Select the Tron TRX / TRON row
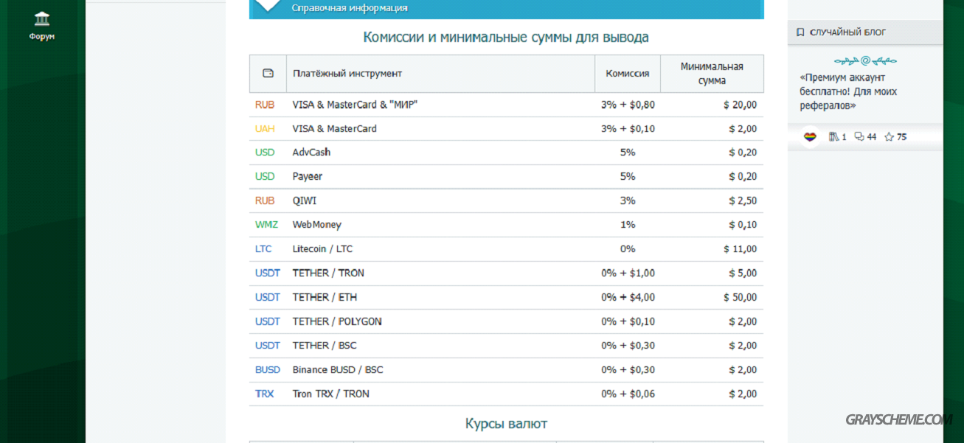964x443 pixels. point(507,394)
